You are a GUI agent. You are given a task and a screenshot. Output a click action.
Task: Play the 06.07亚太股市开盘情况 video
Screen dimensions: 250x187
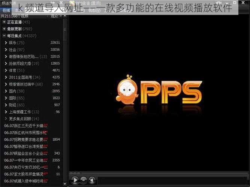tap(26, 174)
